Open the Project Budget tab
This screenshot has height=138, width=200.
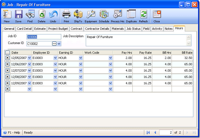pyautogui.click(x=58, y=29)
